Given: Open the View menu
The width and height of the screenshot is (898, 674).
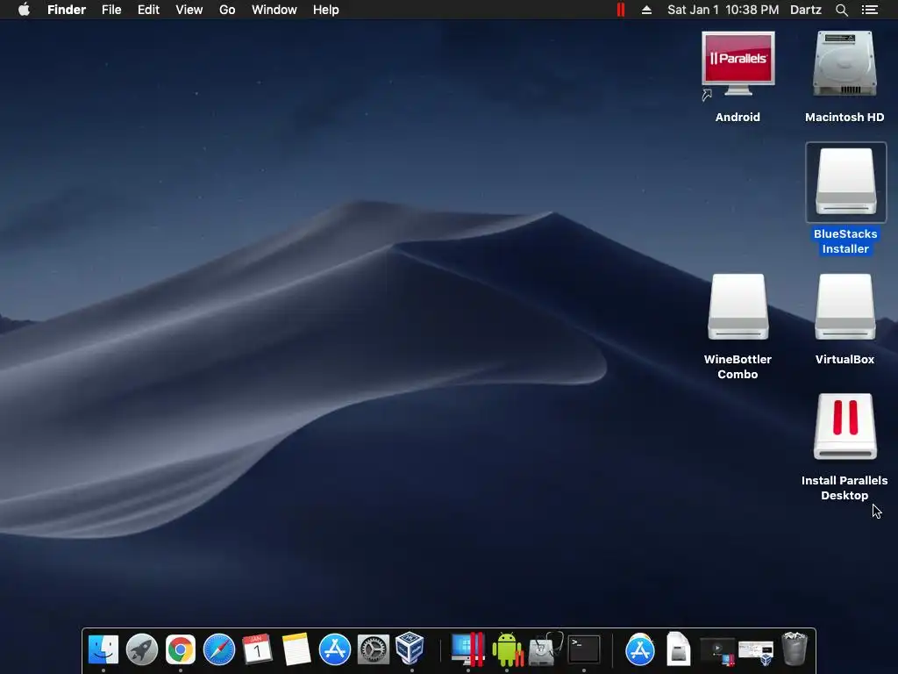Looking at the screenshot, I should pyautogui.click(x=189, y=10).
